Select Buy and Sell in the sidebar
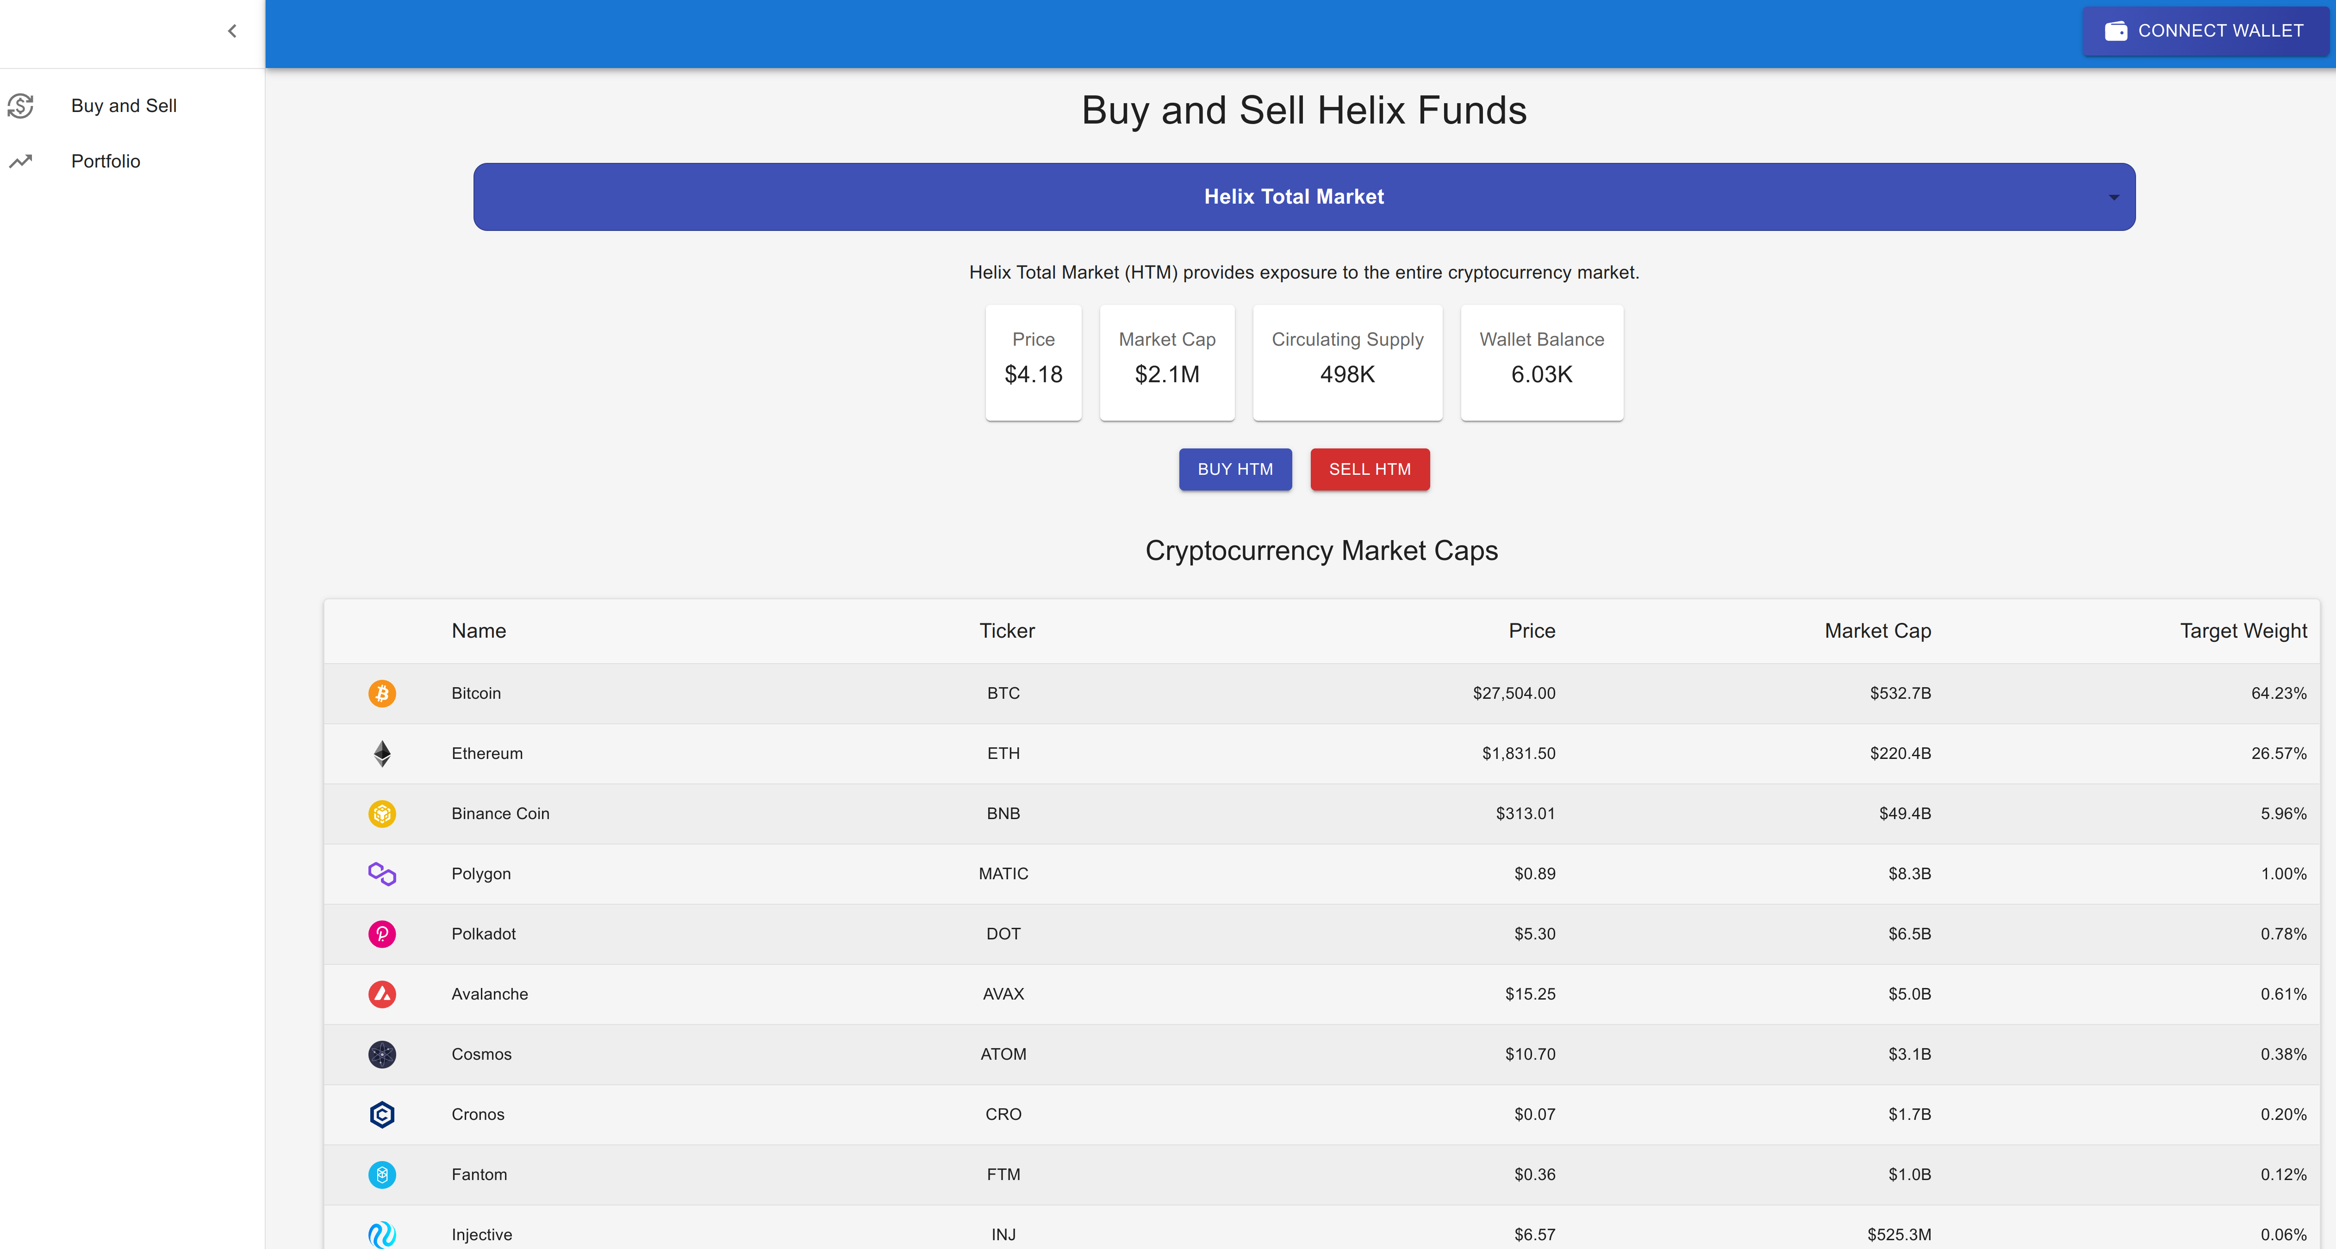 pos(124,106)
